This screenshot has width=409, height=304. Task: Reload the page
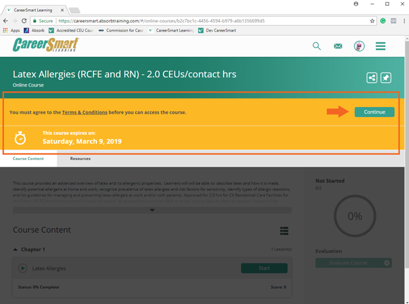pyautogui.click(x=24, y=21)
